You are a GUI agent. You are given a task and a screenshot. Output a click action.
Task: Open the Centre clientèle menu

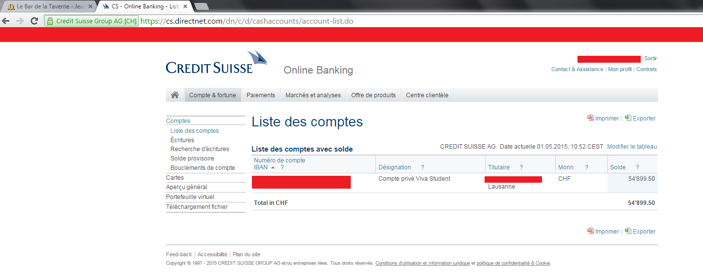[x=427, y=95]
